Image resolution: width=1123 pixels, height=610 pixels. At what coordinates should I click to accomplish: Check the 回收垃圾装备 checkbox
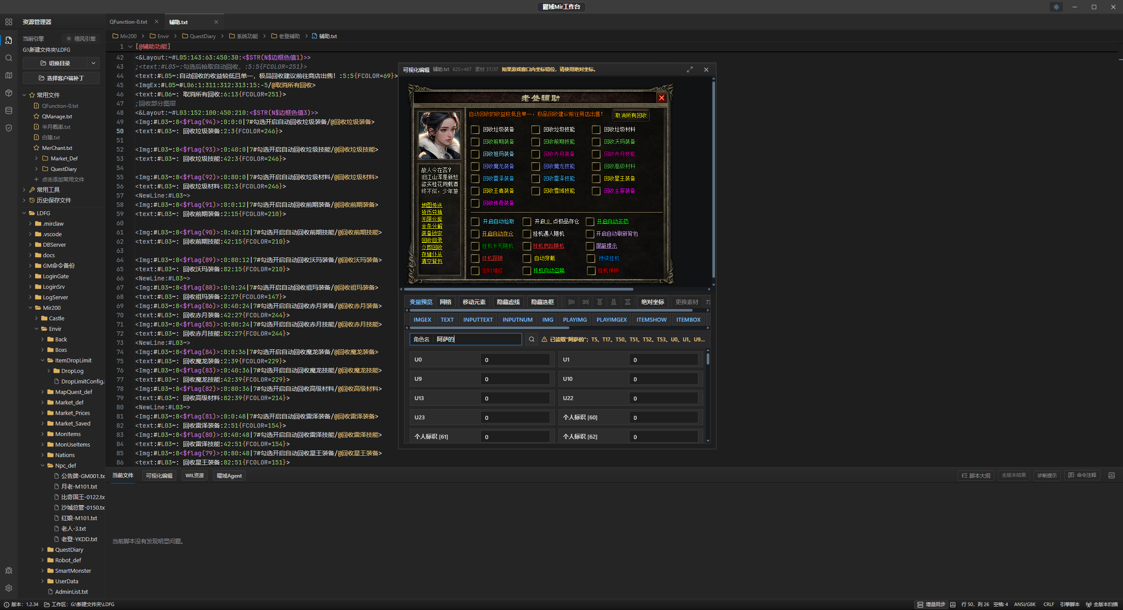click(x=475, y=130)
